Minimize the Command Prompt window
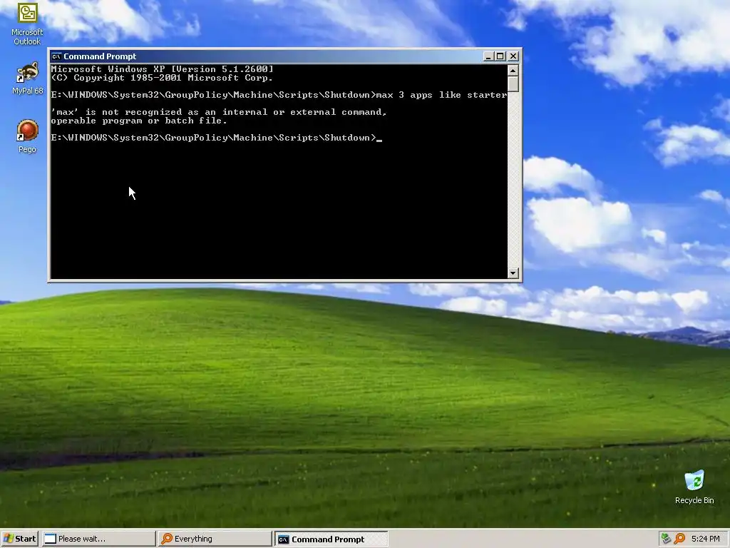Screen dimensions: 730x548 tap(488, 56)
